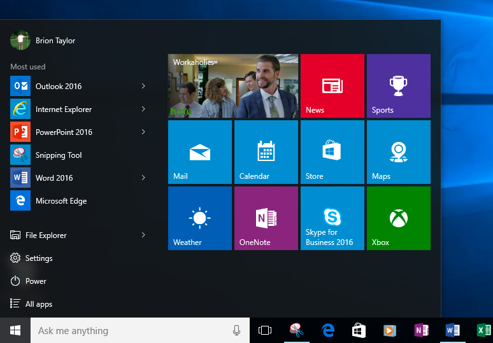Open Excel from the taskbar
This screenshot has height=343, width=493.
tap(483, 330)
